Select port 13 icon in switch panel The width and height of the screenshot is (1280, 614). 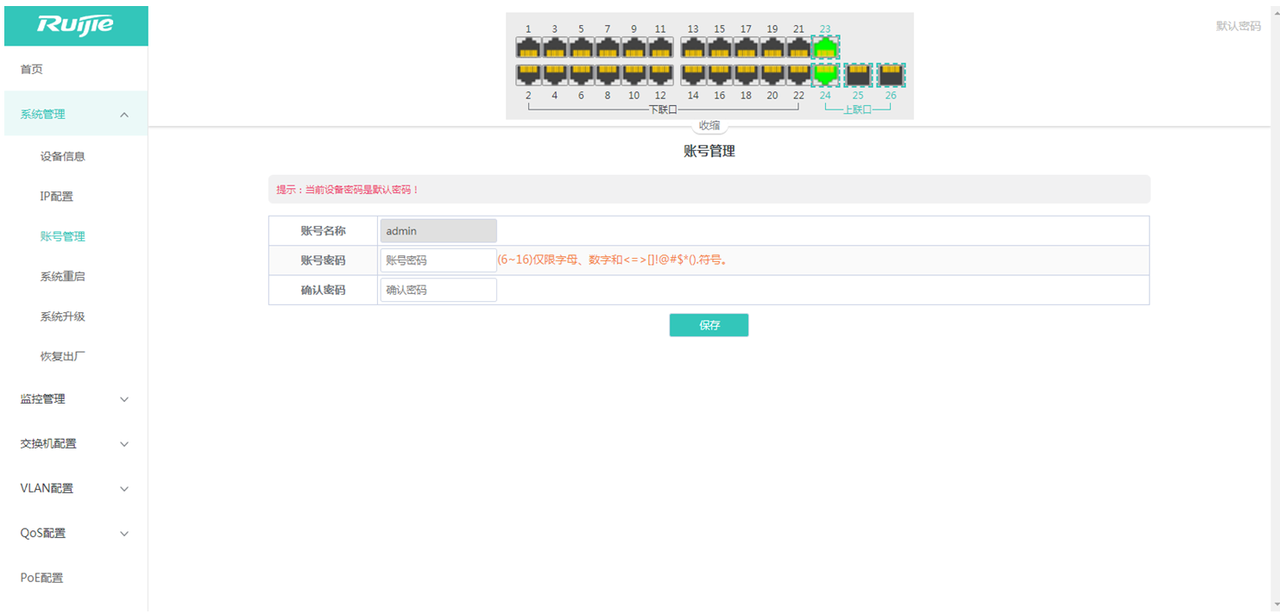click(x=693, y=48)
